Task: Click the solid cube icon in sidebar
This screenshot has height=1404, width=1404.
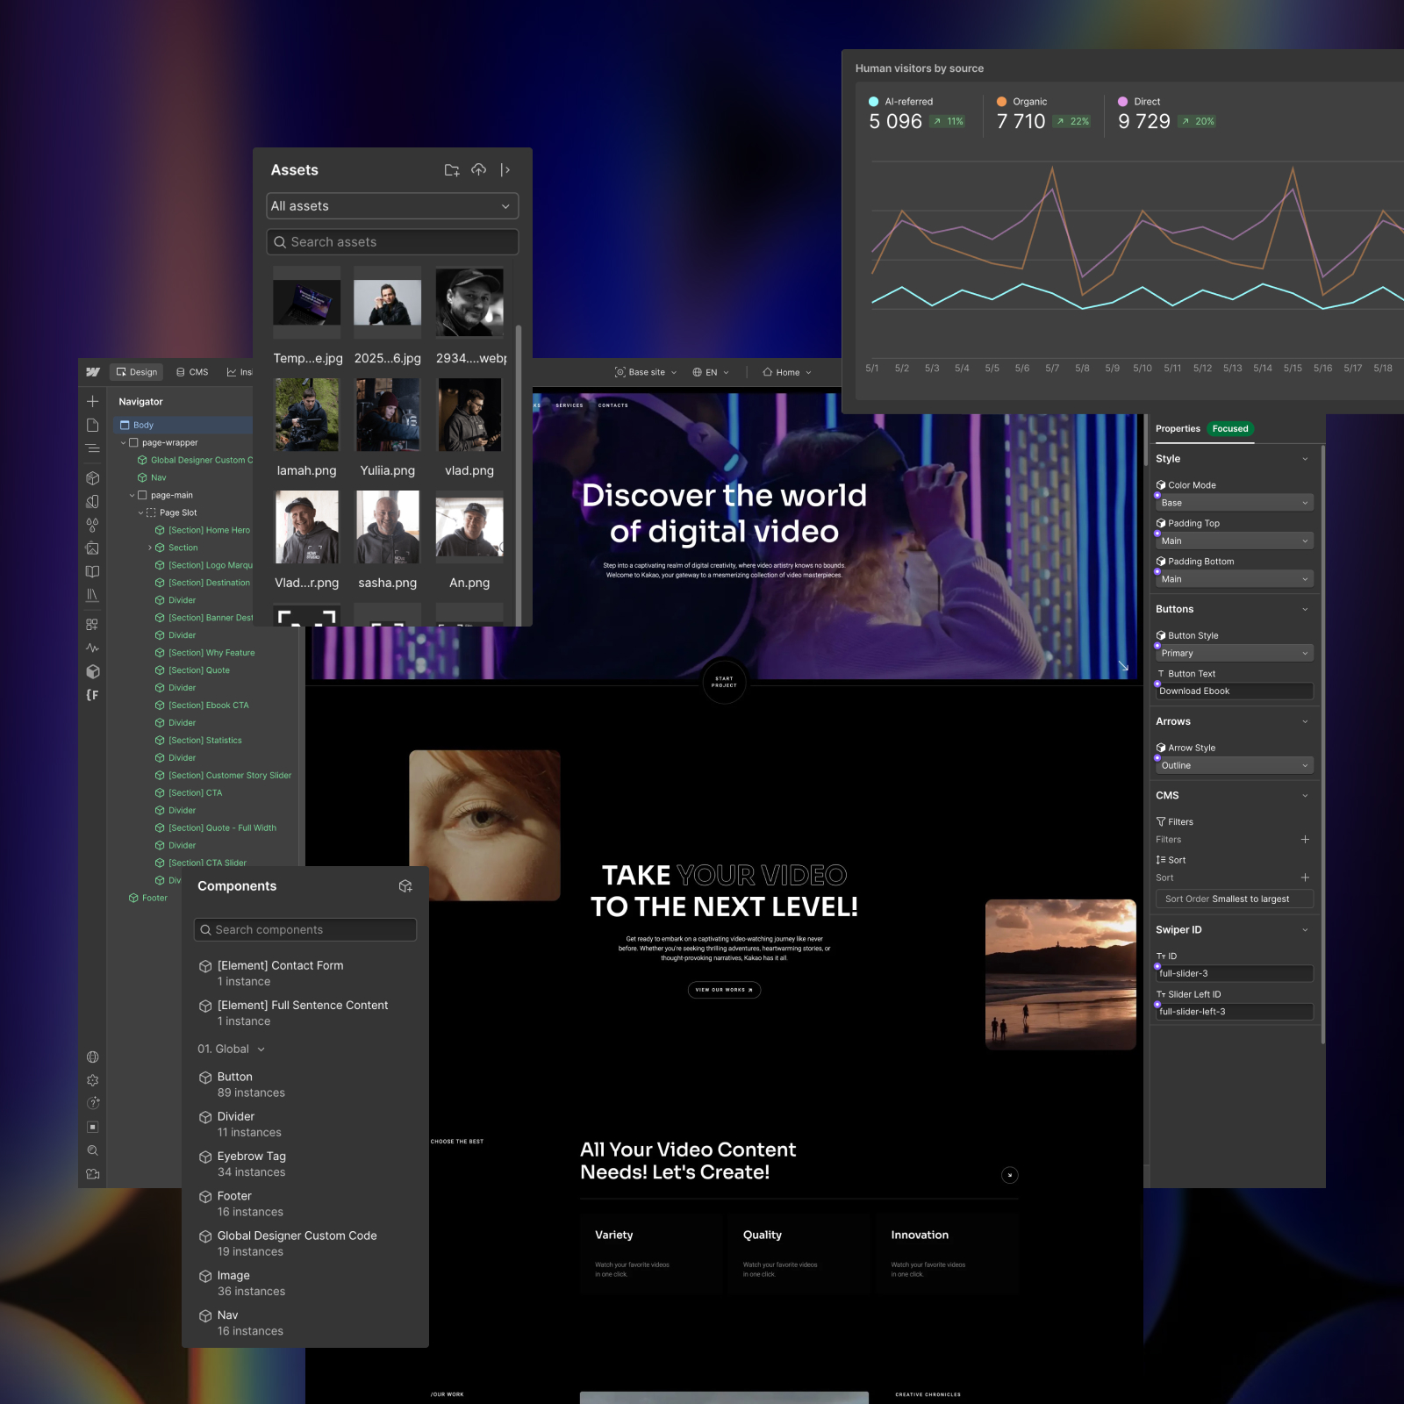Action: [x=92, y=671]
